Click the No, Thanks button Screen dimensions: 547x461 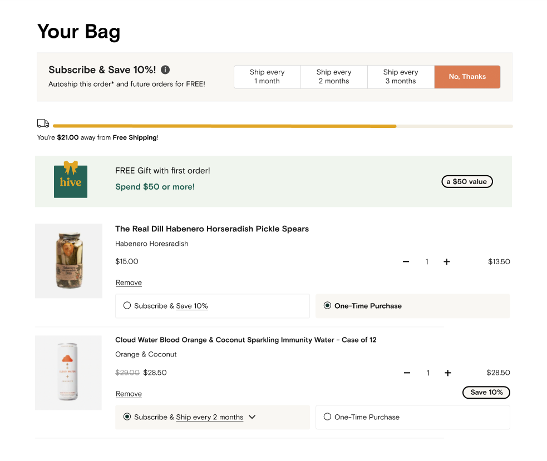pyautogui.click(x=467, y=77)
